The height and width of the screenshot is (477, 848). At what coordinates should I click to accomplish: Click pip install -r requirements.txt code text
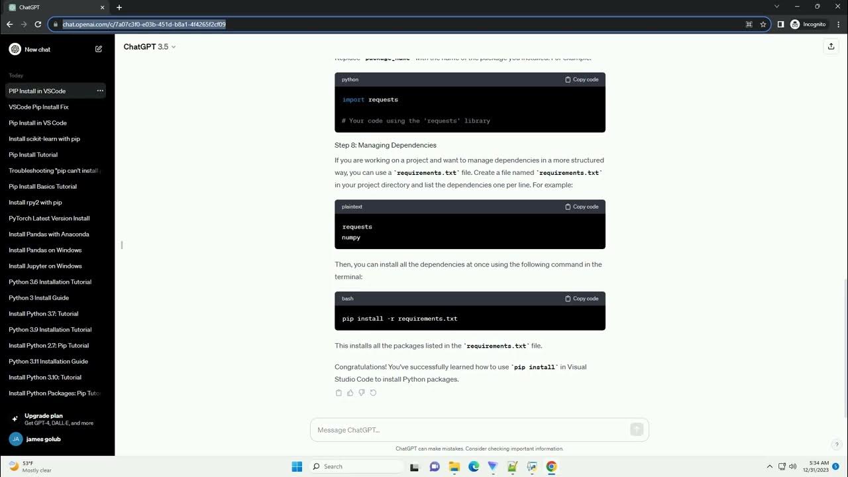(399, 319)
